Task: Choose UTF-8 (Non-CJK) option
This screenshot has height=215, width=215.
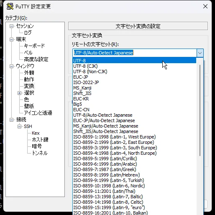Action: click(134, 72)
